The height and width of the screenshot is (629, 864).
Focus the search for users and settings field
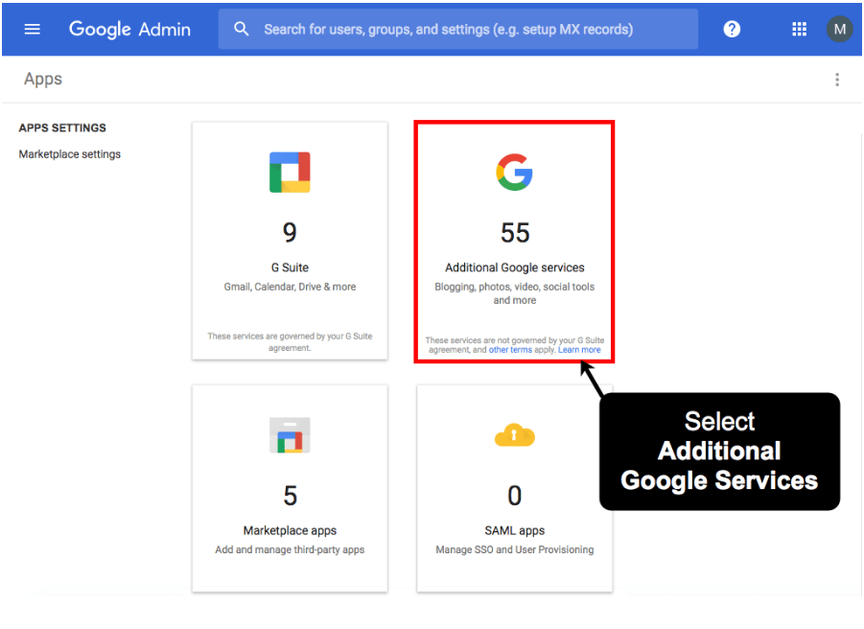tap(458, 29)
